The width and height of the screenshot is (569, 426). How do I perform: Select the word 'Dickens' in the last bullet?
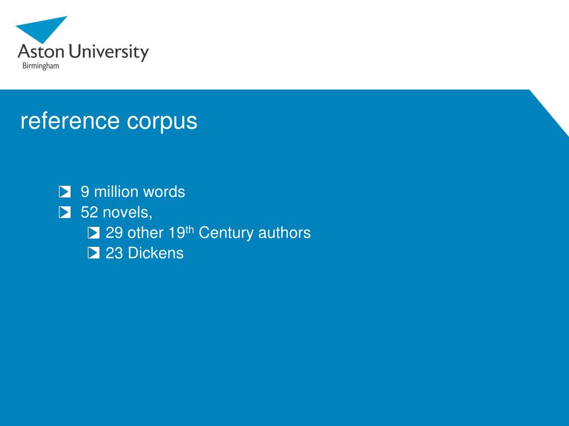coord(156,253)
